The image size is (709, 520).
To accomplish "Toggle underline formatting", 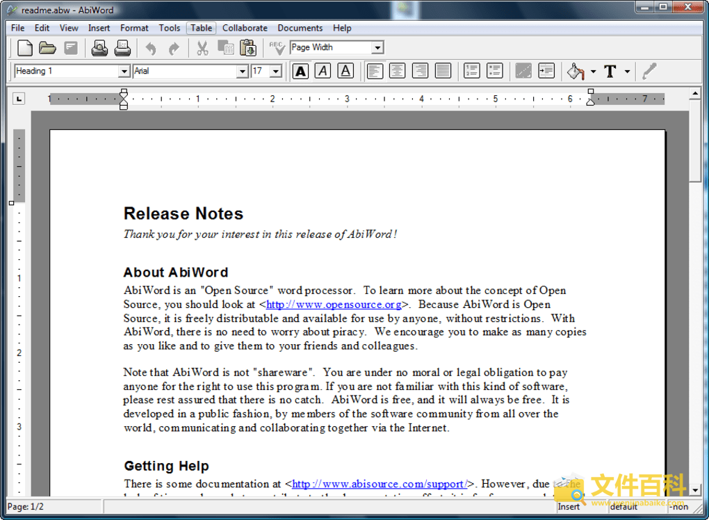I will tap(345, 71).
